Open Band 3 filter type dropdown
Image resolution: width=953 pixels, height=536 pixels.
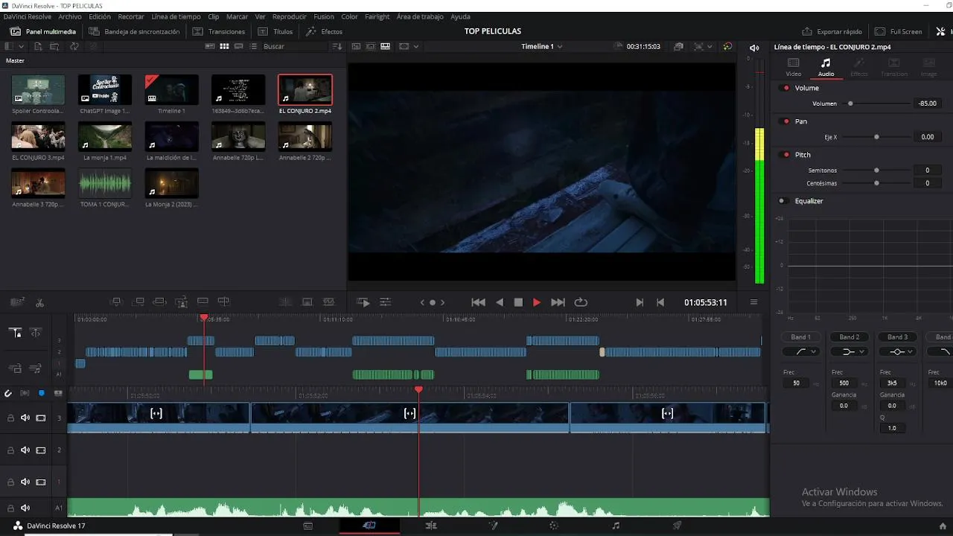click(897, 351)
